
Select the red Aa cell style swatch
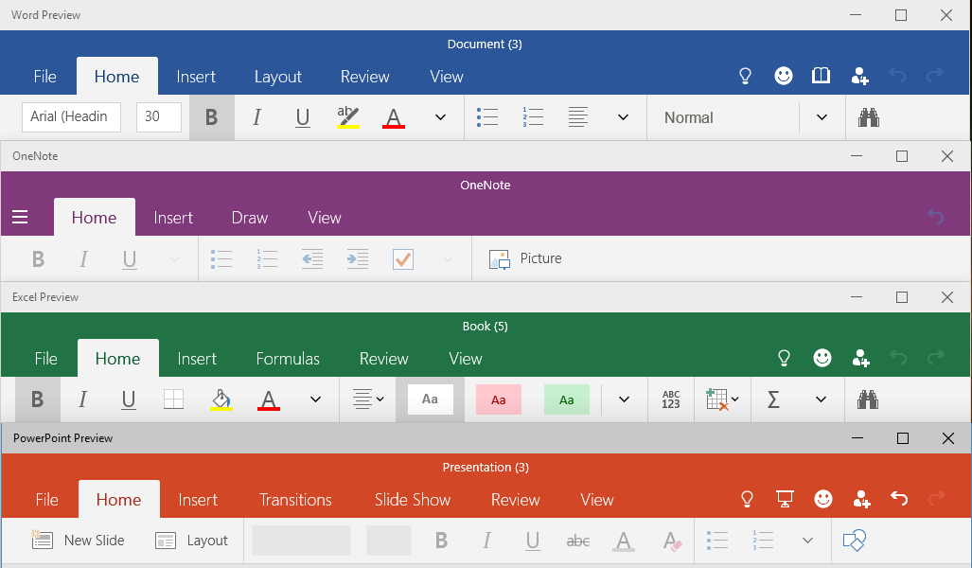point(499,399)
